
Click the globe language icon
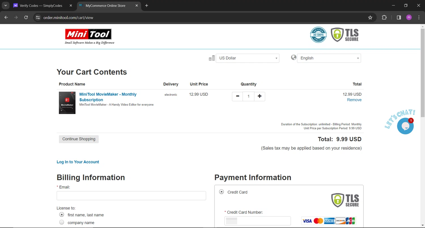(x=294, y=57)
